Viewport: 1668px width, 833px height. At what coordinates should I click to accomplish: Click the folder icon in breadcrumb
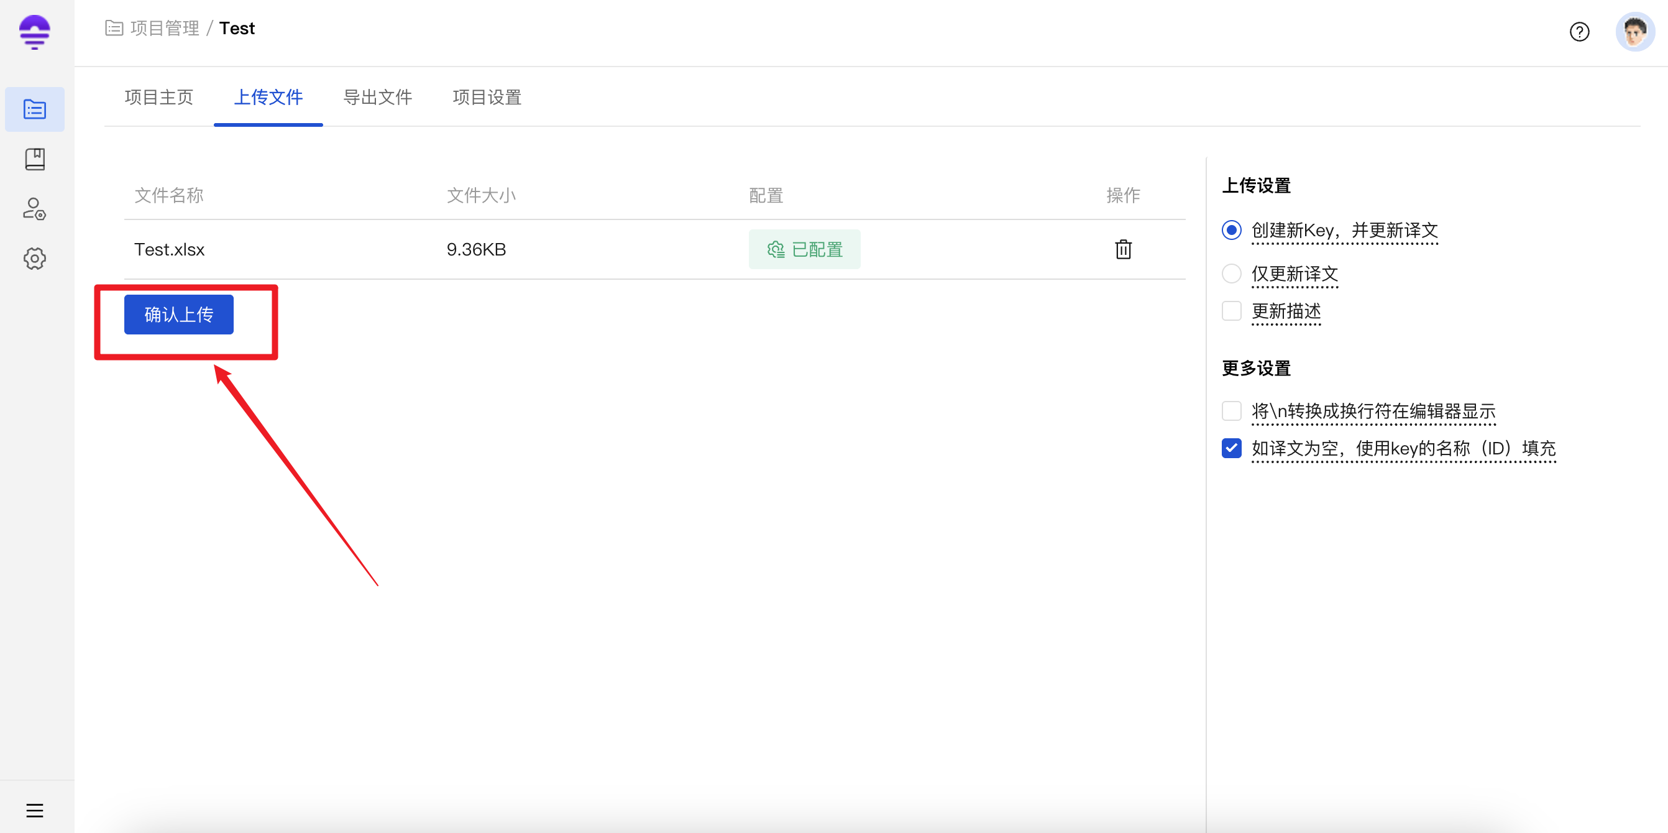tap(114, 28)
